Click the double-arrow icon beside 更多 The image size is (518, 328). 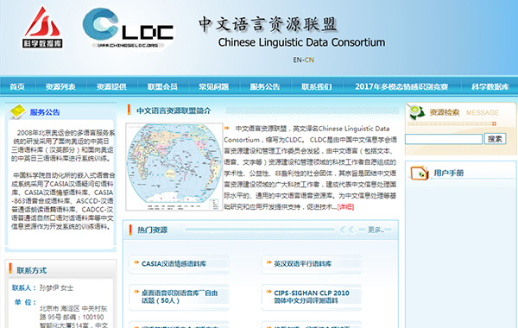tap(347, 230)
